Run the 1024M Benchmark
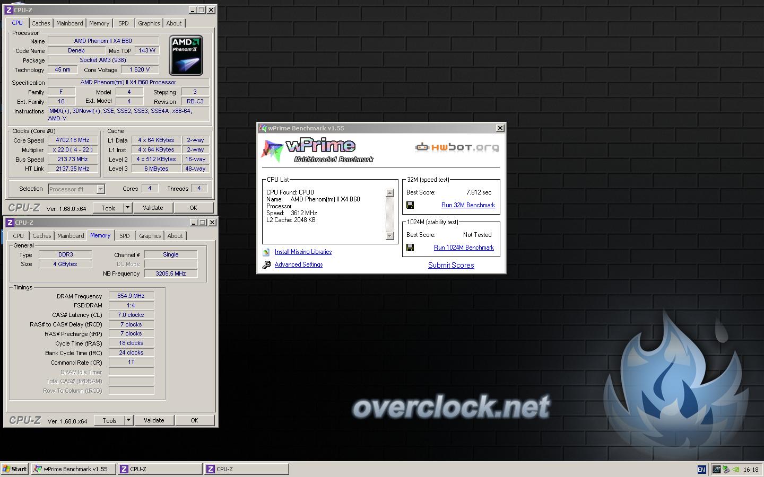This screenshot has width=764, height=477. 464,248
